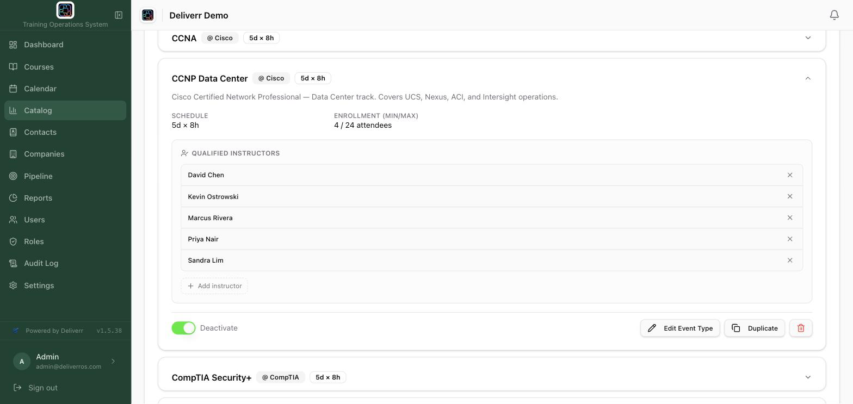This screenshot has width=853, height=404.
Task: Click the 4 / 24 attendees value
Action: click(363, 125)
